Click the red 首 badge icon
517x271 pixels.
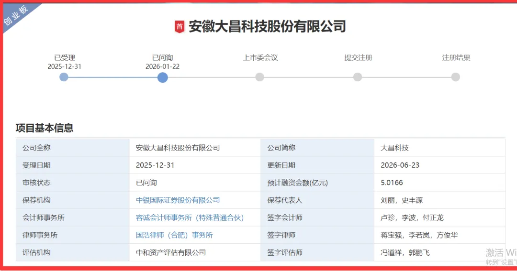pos(180,27)
